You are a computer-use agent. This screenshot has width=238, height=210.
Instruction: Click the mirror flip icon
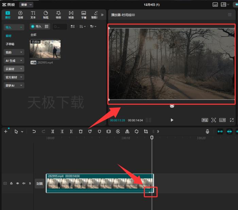[x=127, y=131]
